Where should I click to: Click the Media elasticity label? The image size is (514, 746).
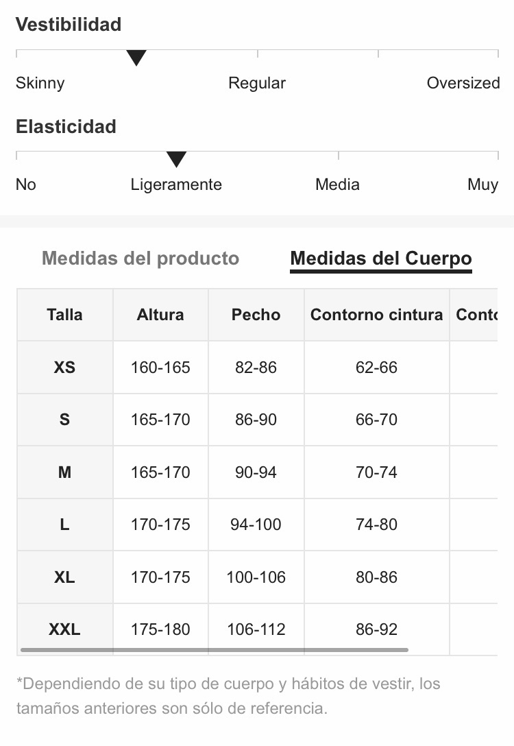coord(338,184)
